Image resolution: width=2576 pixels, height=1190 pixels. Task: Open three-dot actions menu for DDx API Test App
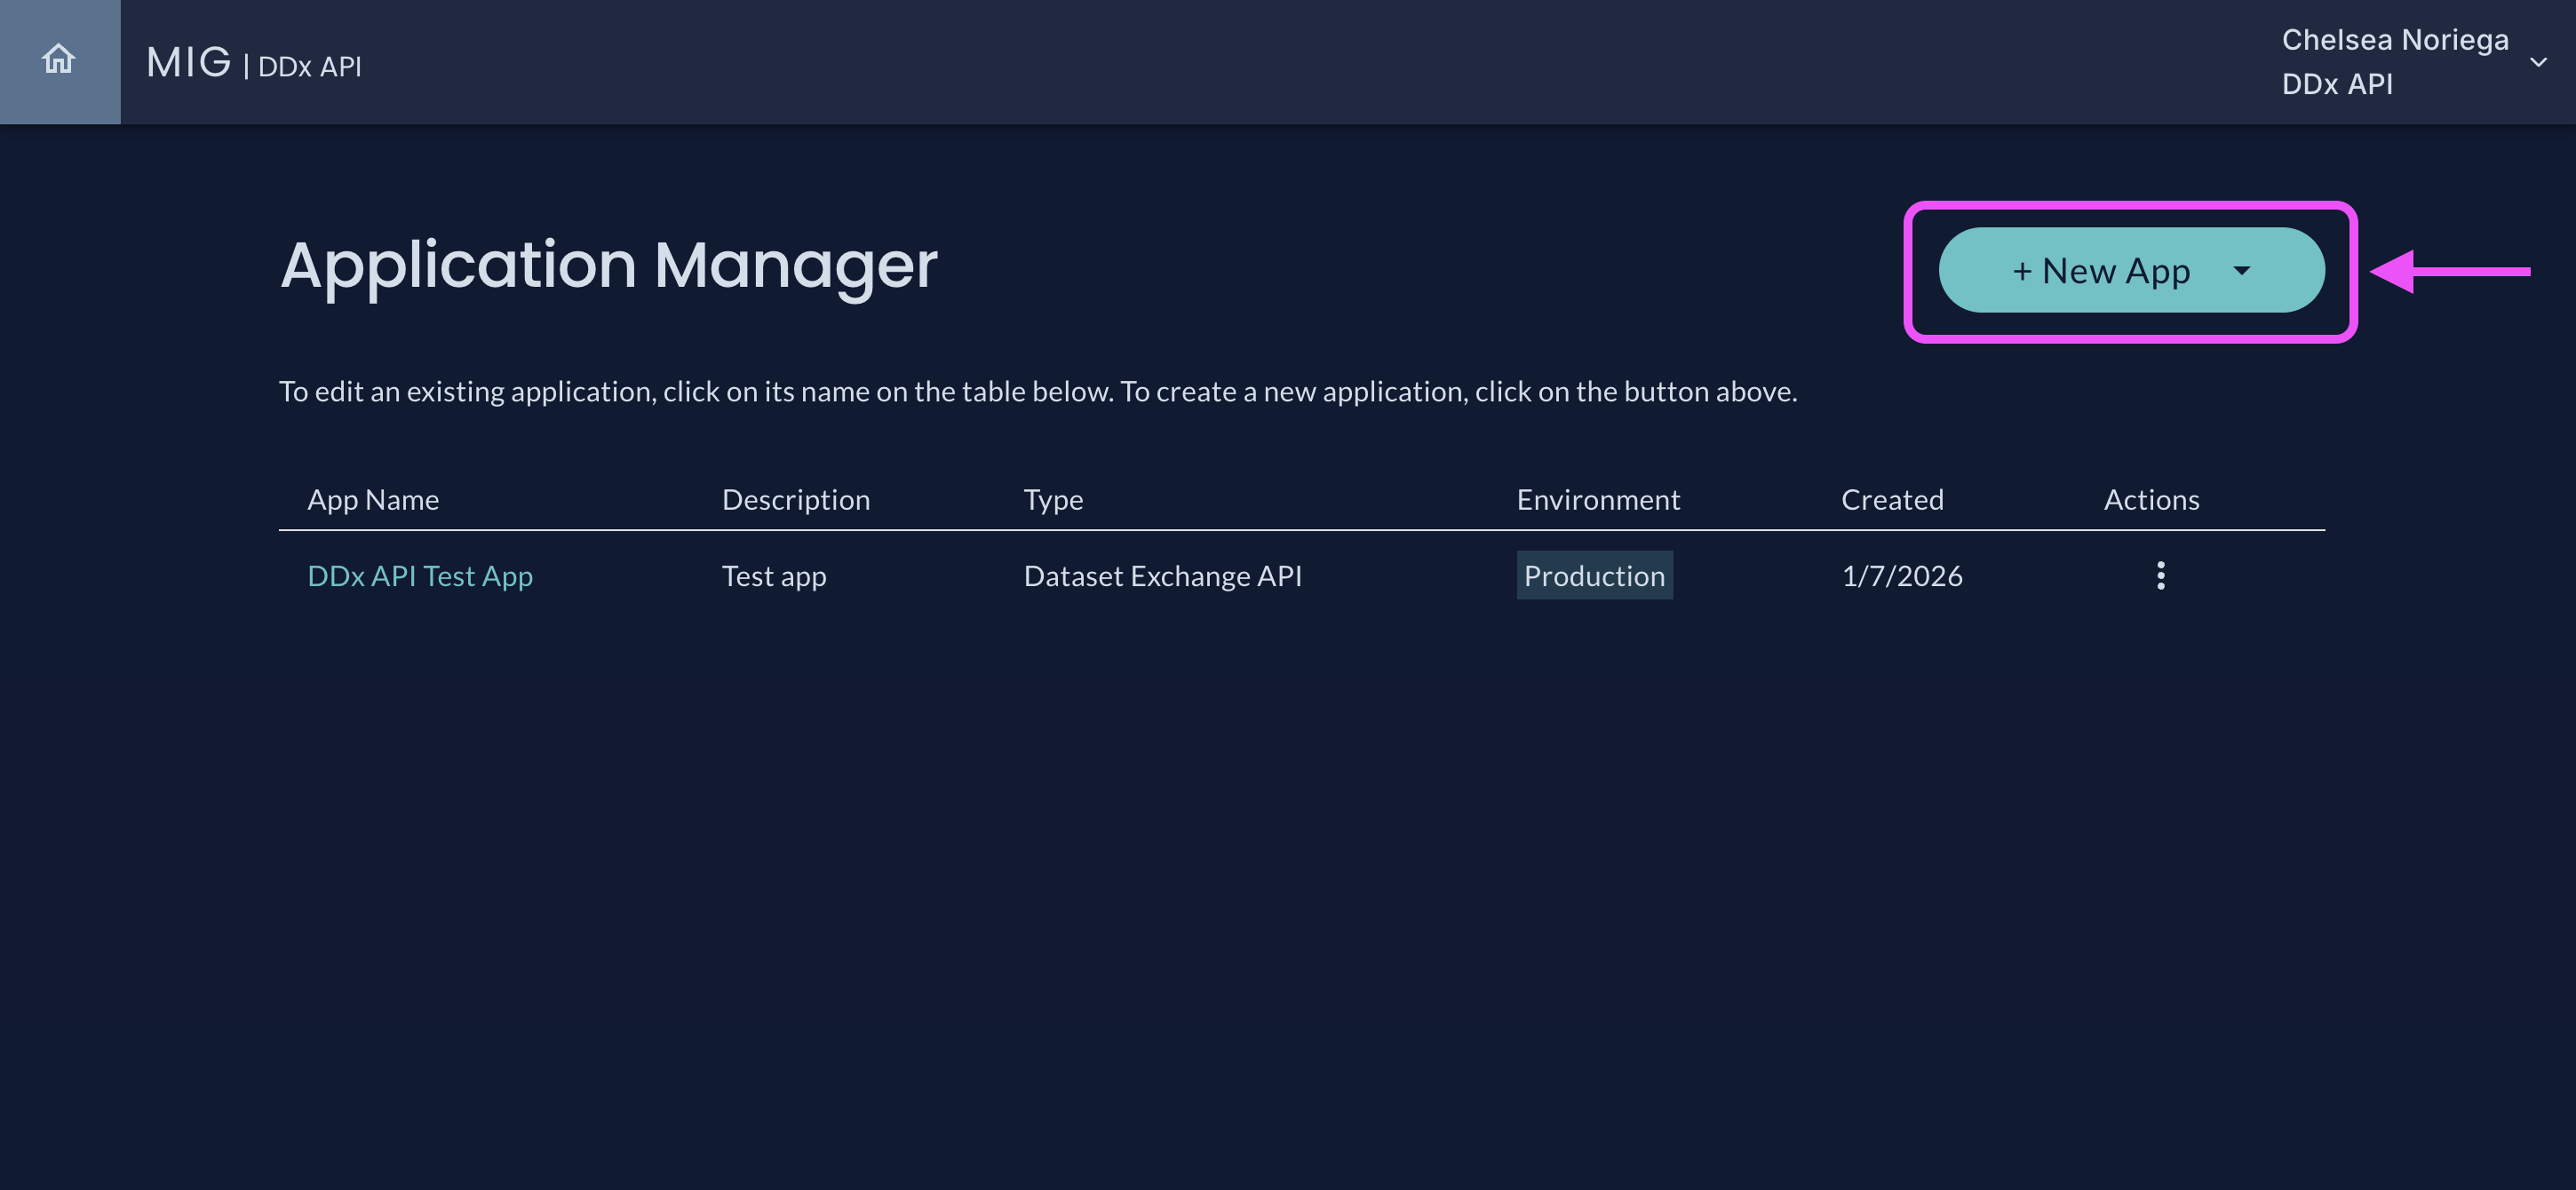pyautogui.click(x=2160, y=576)
